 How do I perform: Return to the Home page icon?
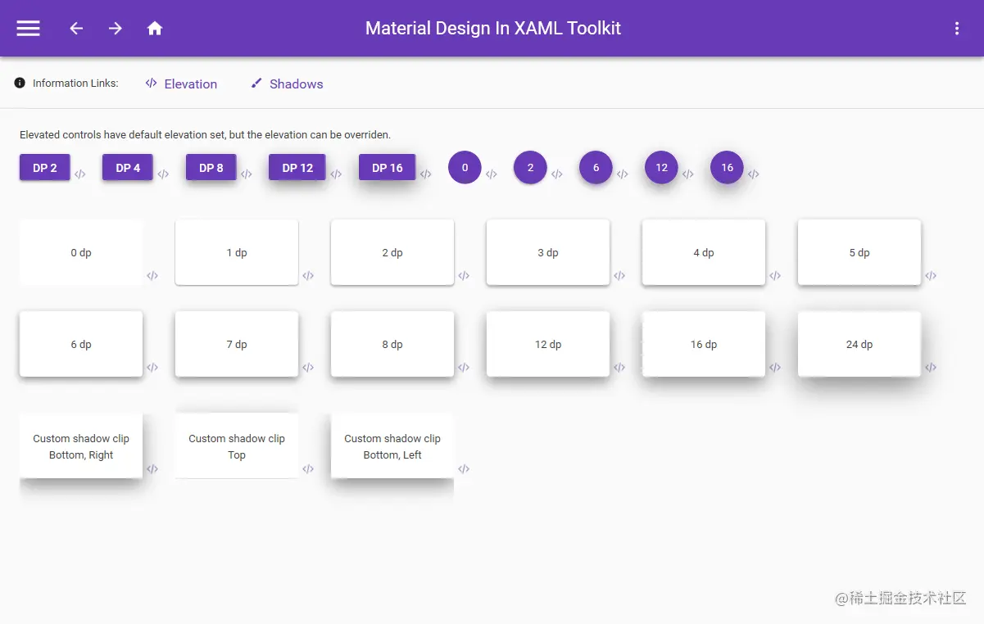155,29
